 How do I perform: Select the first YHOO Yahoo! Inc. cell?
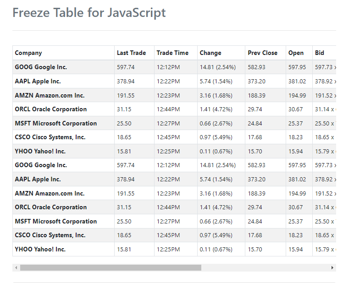pos(63,151)
